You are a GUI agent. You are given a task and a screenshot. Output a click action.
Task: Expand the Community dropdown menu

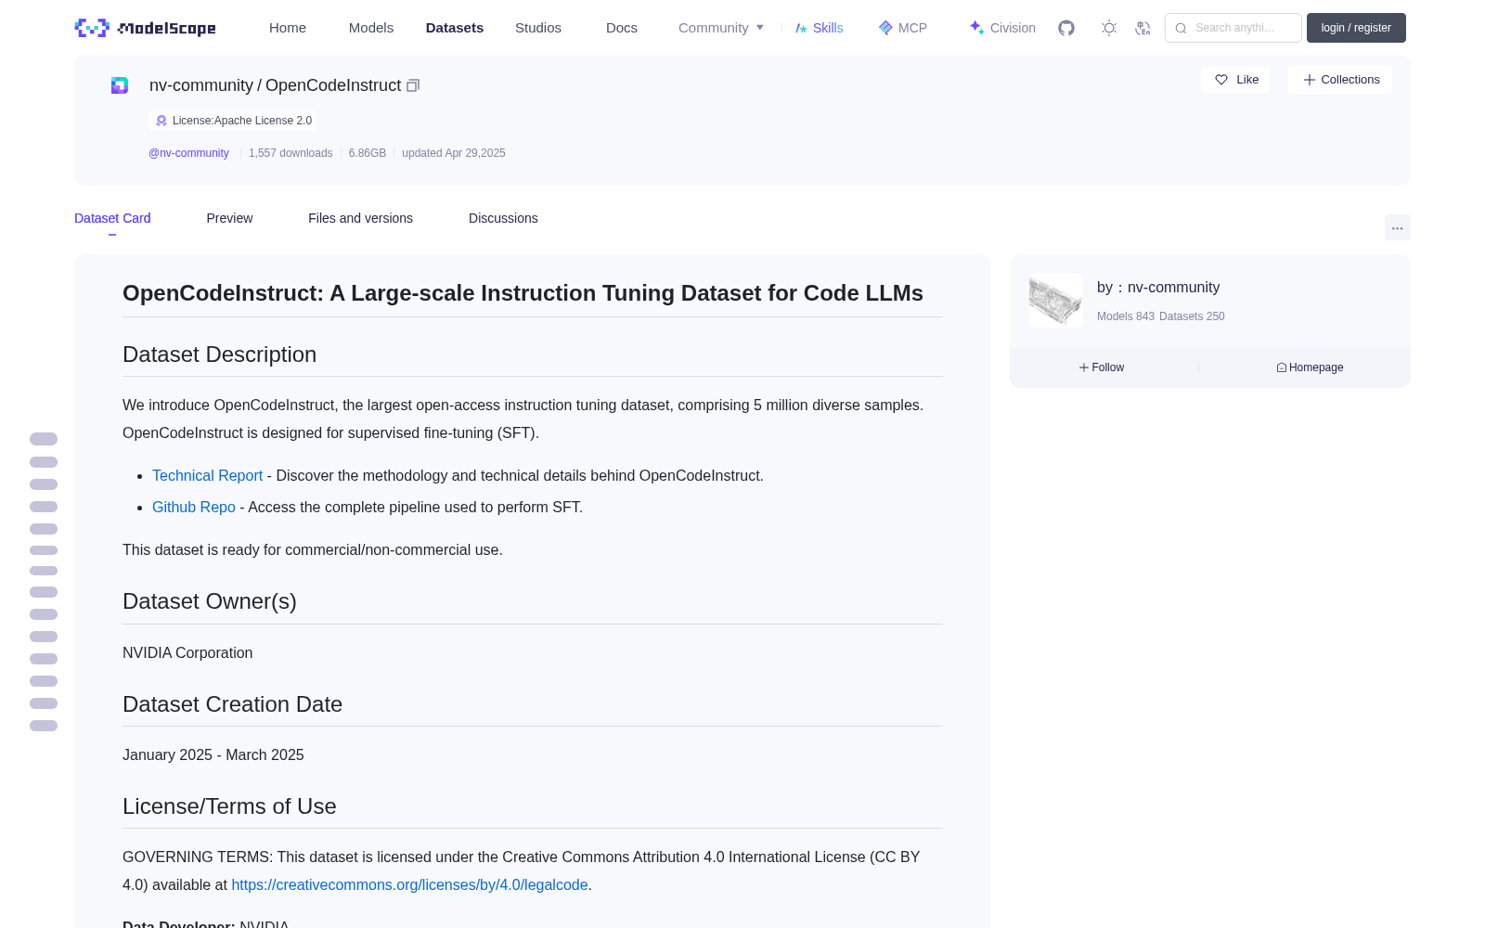(x=721, y=28)
